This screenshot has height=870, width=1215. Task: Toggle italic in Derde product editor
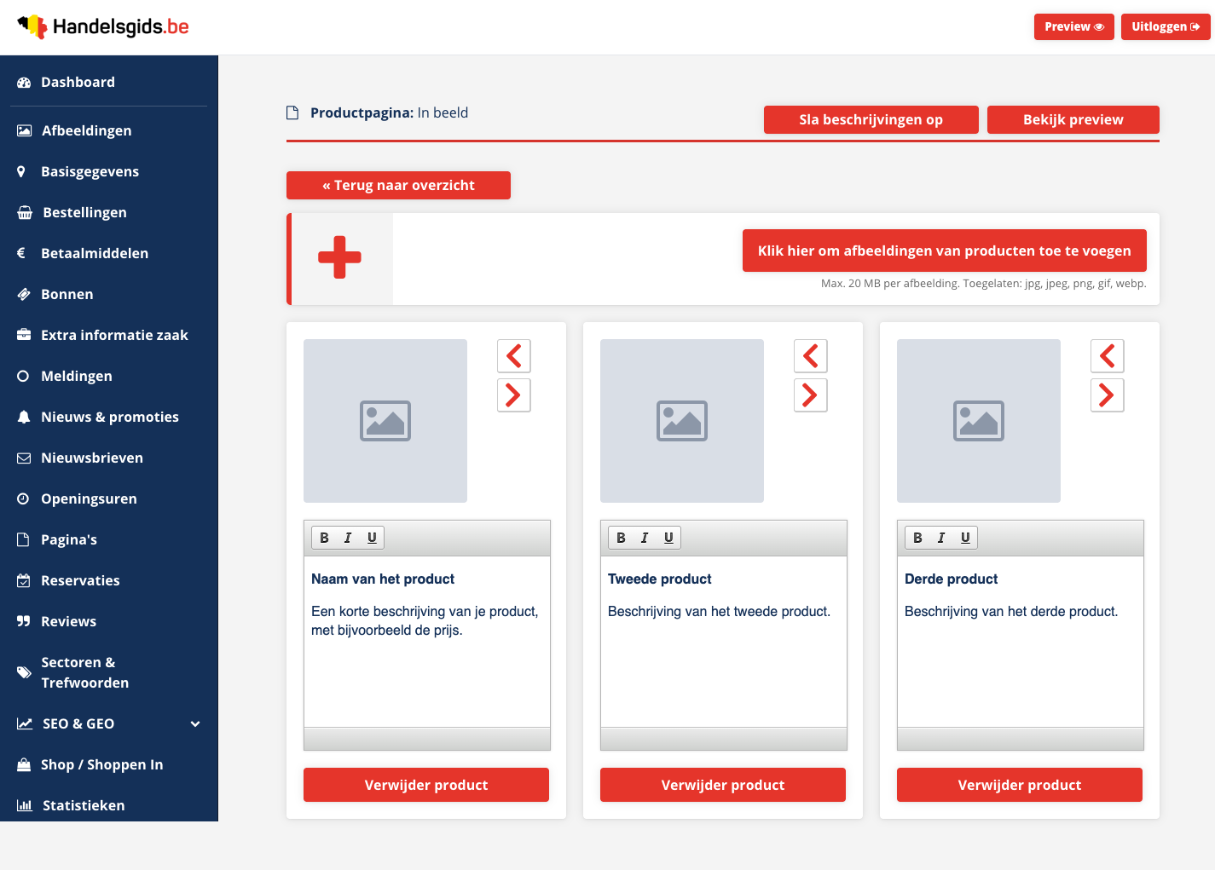(941, 538)
